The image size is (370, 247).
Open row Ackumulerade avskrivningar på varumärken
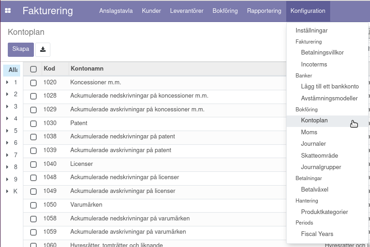tap(128, 232)
